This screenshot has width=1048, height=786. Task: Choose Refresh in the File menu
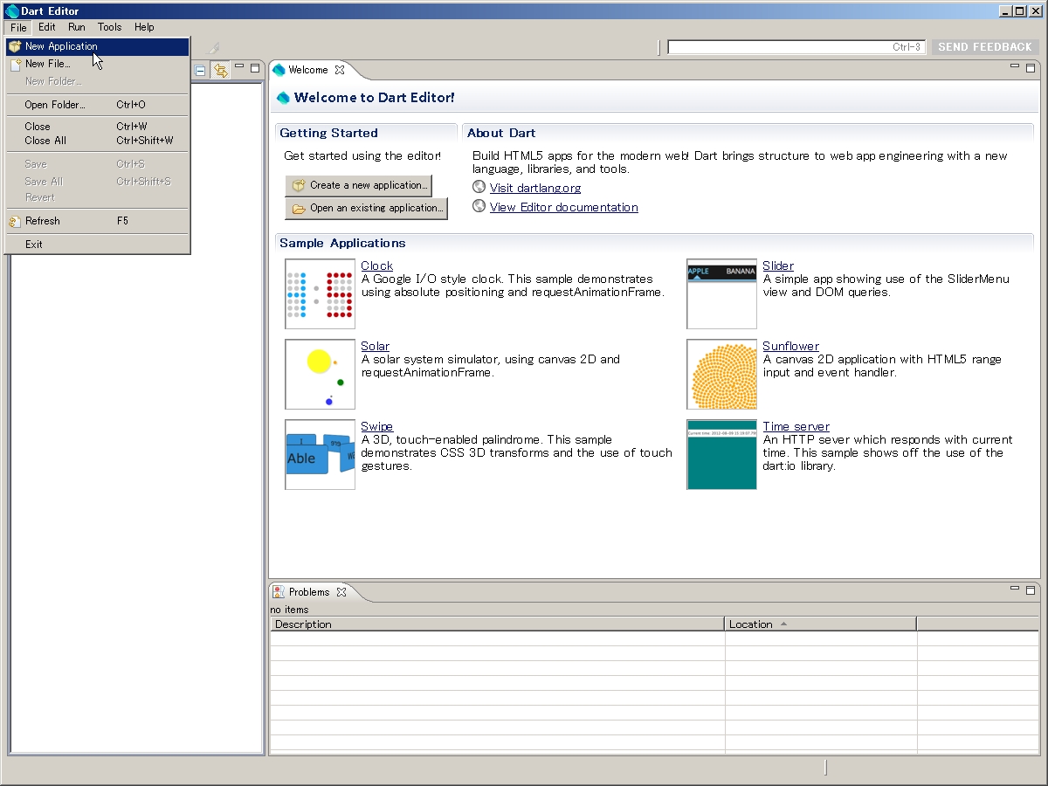click(98, 221)
